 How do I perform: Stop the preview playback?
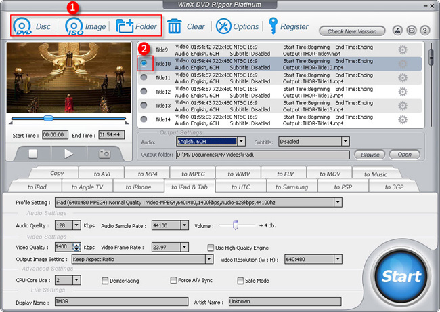point(33,153)
